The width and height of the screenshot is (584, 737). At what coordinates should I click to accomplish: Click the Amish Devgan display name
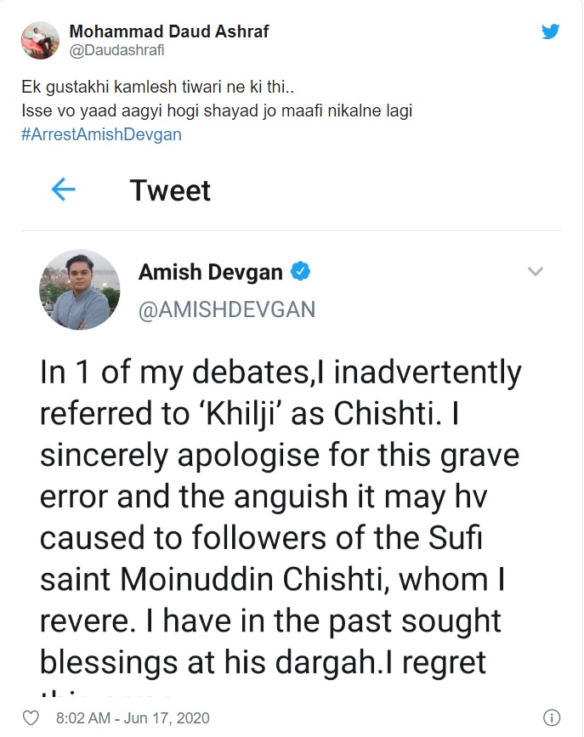[x=212, y=272]
